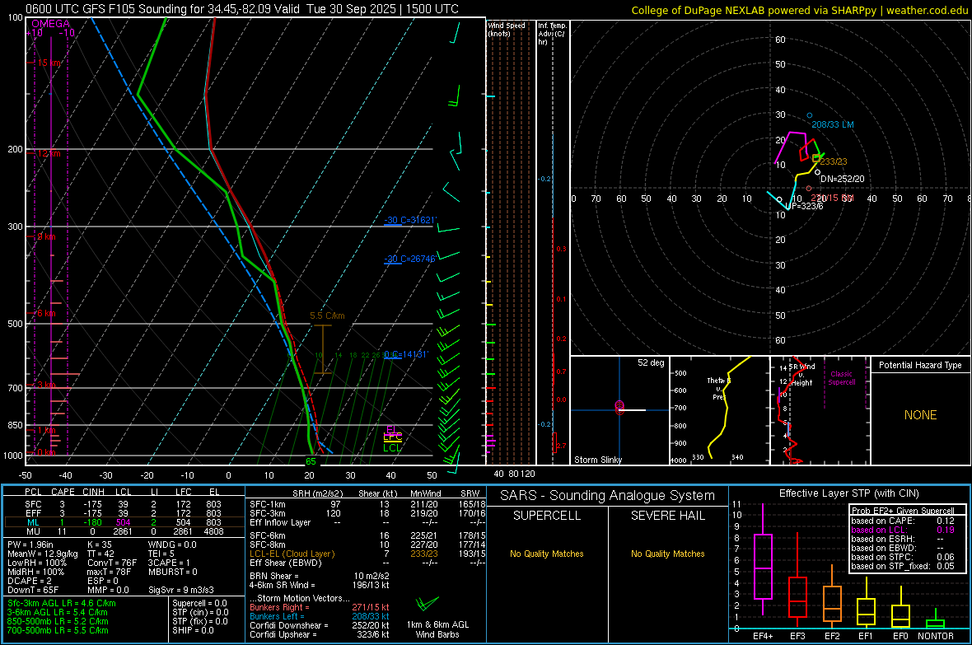972x645 pixels.
Task: Click the orange '233/23' hodograph label
Action: (833, 161)
